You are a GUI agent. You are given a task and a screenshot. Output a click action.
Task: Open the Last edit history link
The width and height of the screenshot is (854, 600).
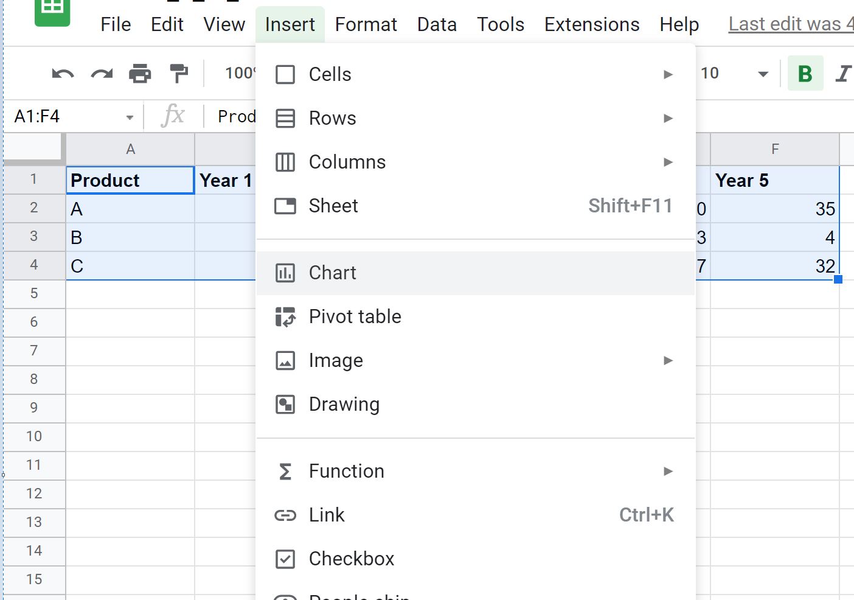pyautogui.click(x=791, y=24)
